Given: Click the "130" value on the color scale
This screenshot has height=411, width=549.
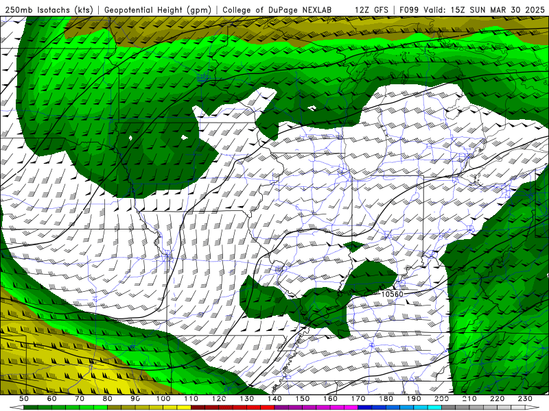Looking at the screenshot, I should tap(247, 399).
